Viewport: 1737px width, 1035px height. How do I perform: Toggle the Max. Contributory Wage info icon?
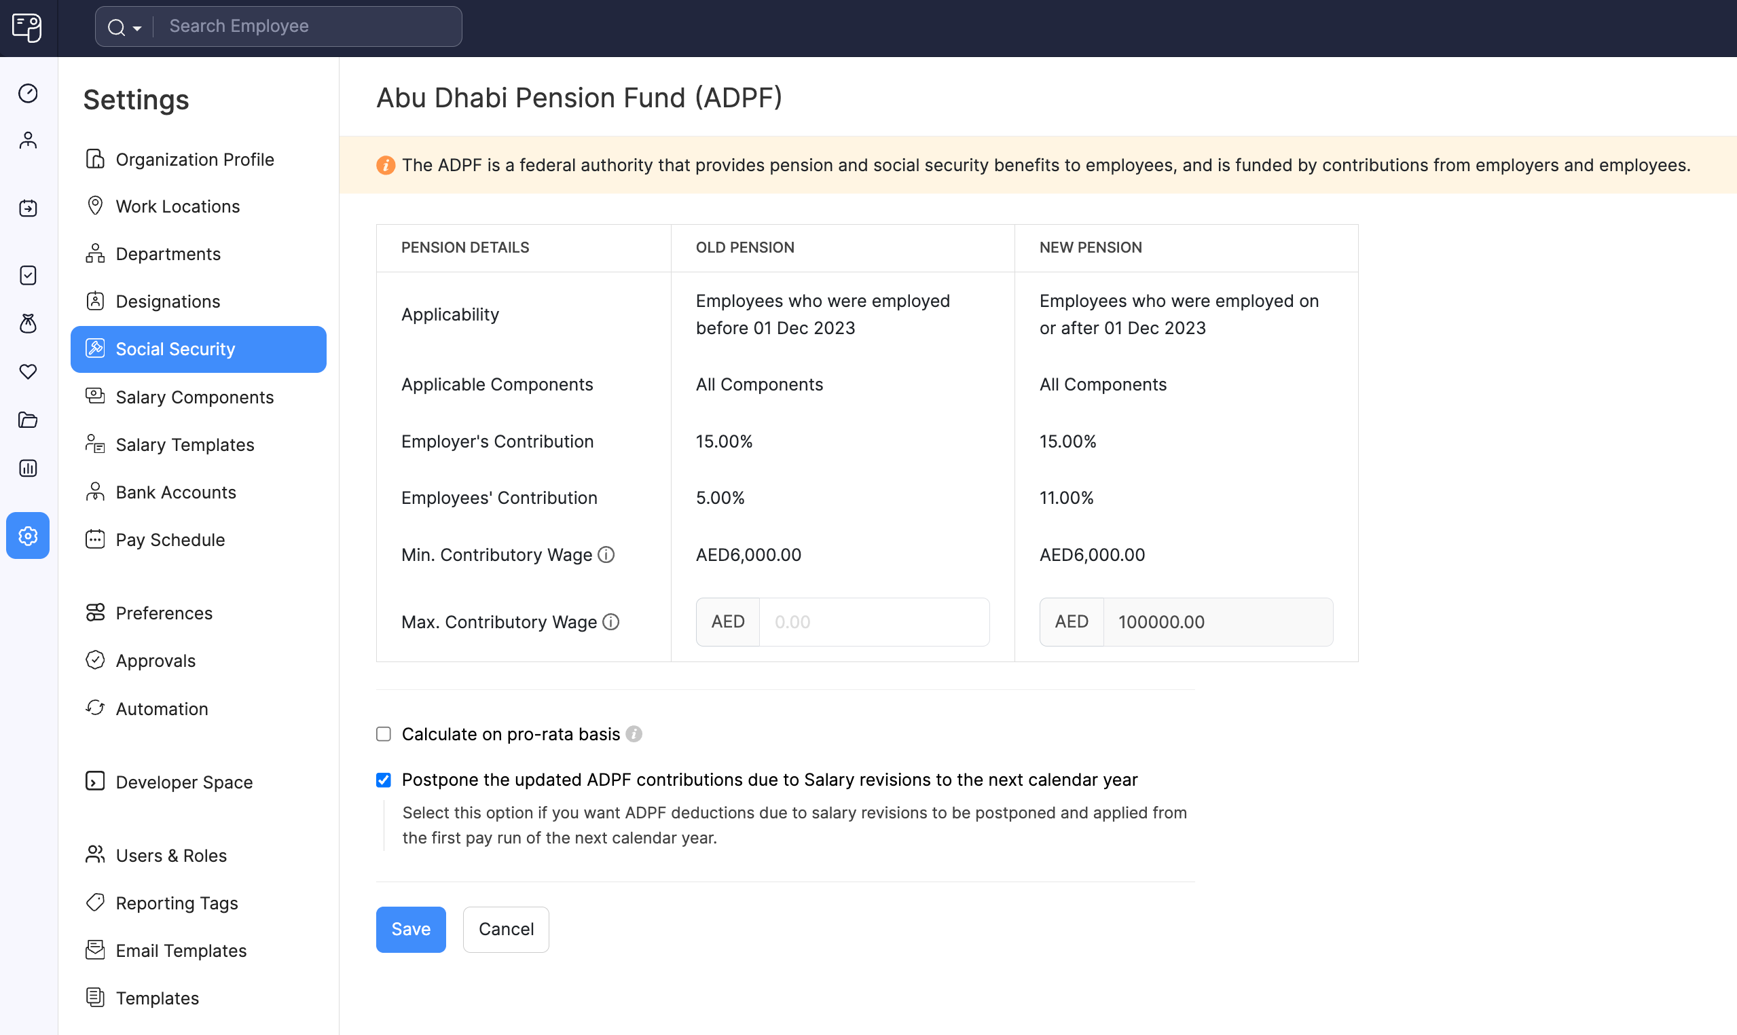pos(610,621)
